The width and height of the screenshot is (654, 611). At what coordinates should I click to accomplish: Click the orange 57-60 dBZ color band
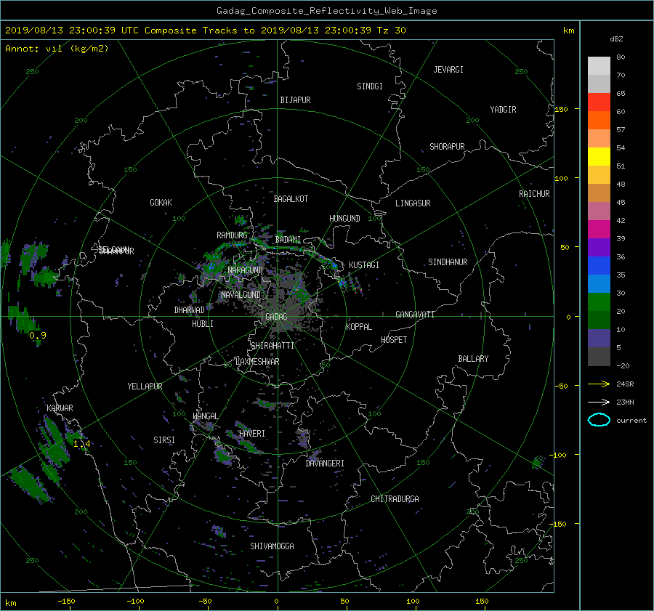click(x=599, y=120)
